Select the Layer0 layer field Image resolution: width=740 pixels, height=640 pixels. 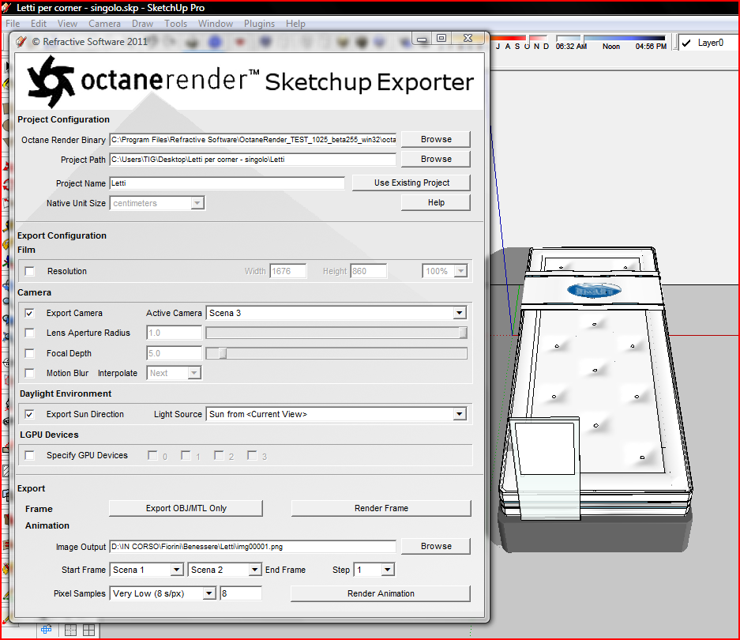click(708, 43)
